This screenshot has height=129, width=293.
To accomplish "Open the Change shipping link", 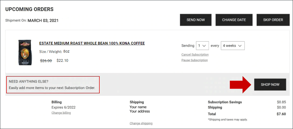I will (x=141, y=123).
